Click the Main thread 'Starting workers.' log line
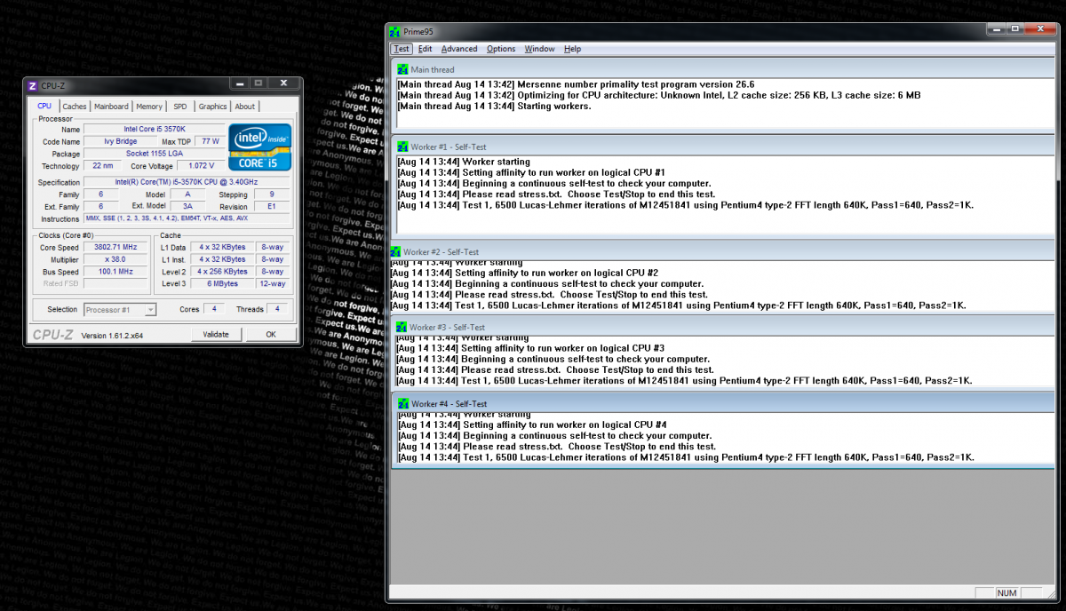Viewport: 1066px width, 611px height. point(495,106)
